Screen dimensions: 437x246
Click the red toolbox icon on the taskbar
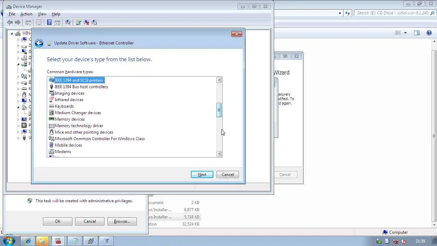tap(58, 241)
